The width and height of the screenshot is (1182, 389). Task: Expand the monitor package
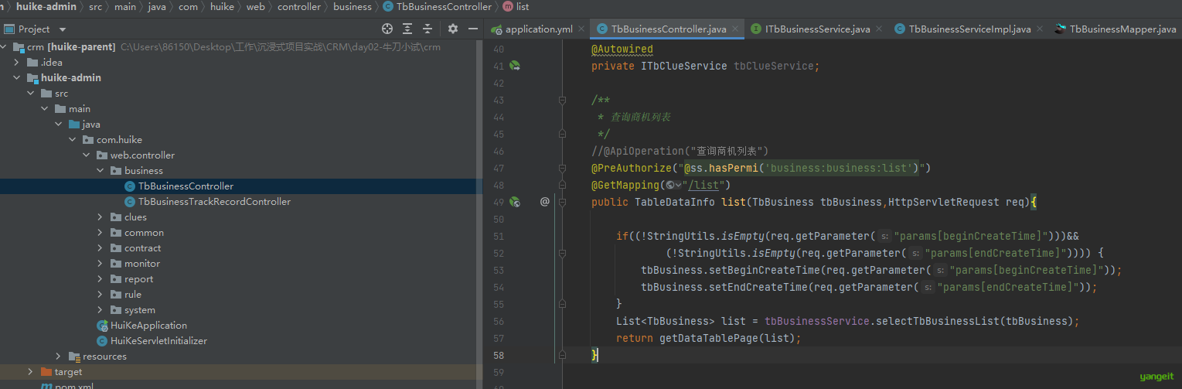[100, 264]
